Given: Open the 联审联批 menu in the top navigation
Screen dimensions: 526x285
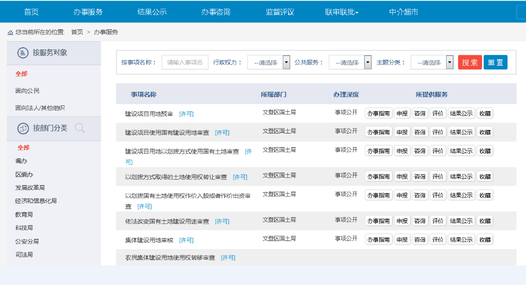Looking at the screenshot, I should [x=341, y=12].
